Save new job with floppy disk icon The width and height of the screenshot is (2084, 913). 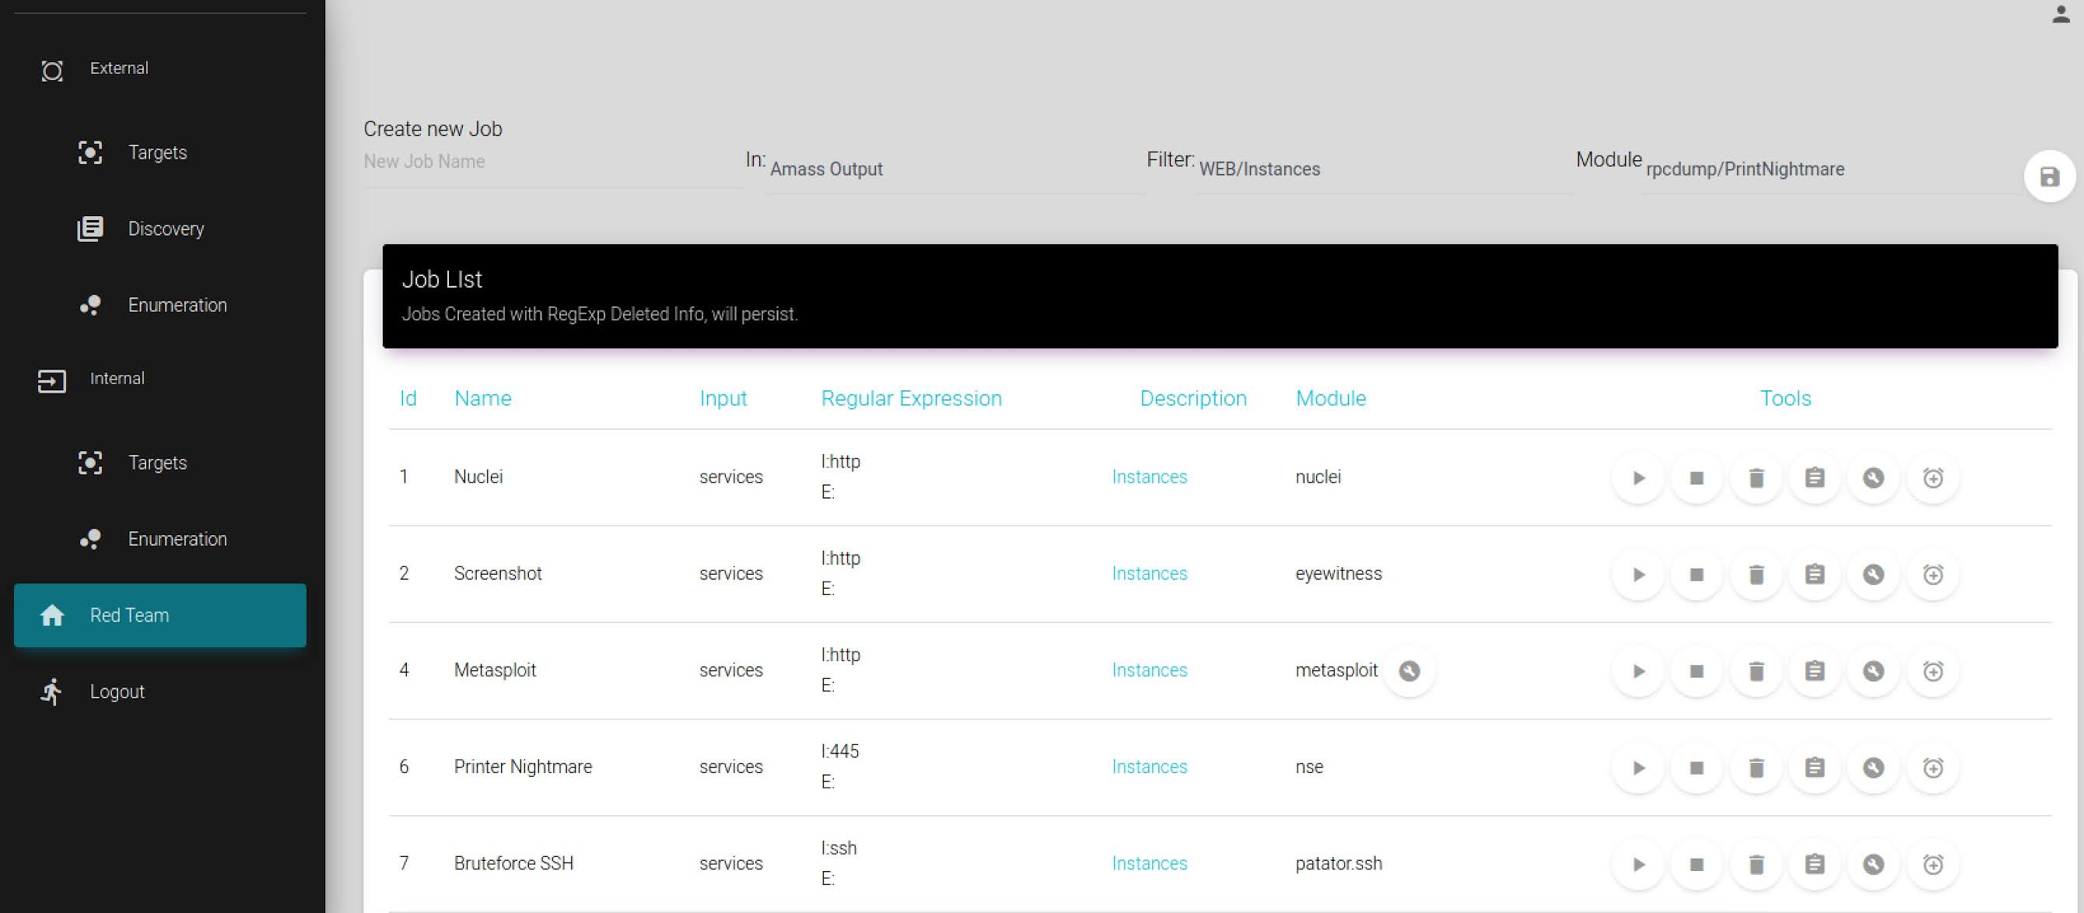[x=2048, y=177]
